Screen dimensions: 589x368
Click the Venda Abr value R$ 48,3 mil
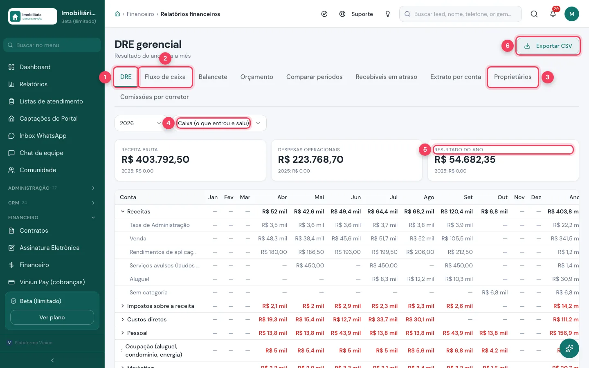pyautogui.click(x=272, y=238)
